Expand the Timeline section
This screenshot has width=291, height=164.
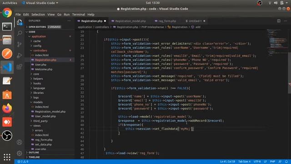[34, 157]
